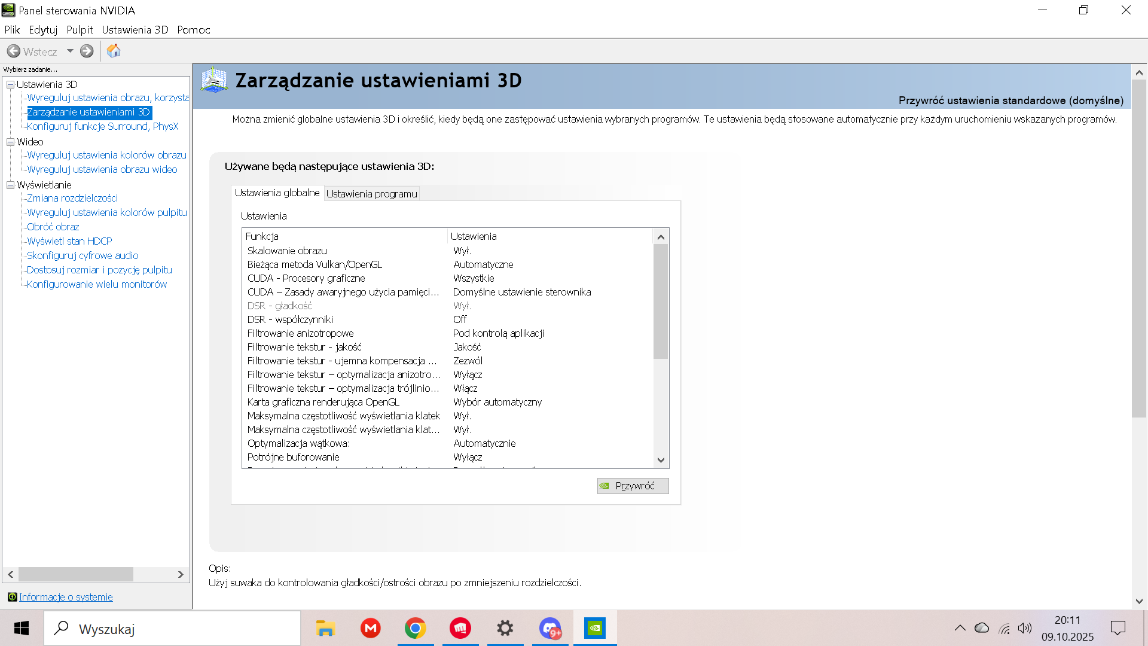
Task: Collapse the Ustawienia 3D tree node
Action: coord(10,84)
